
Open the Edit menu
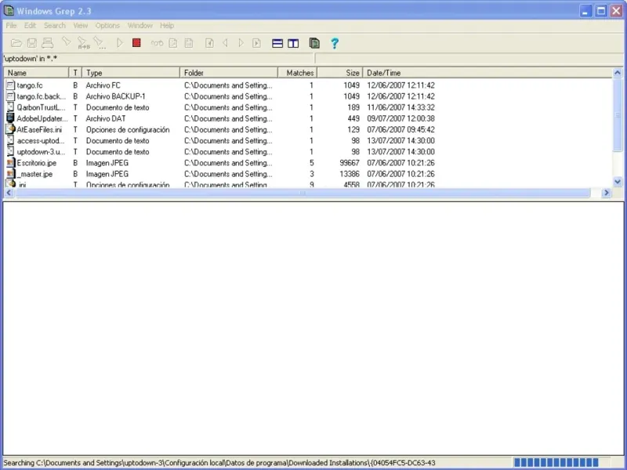[x=30, y=26]
